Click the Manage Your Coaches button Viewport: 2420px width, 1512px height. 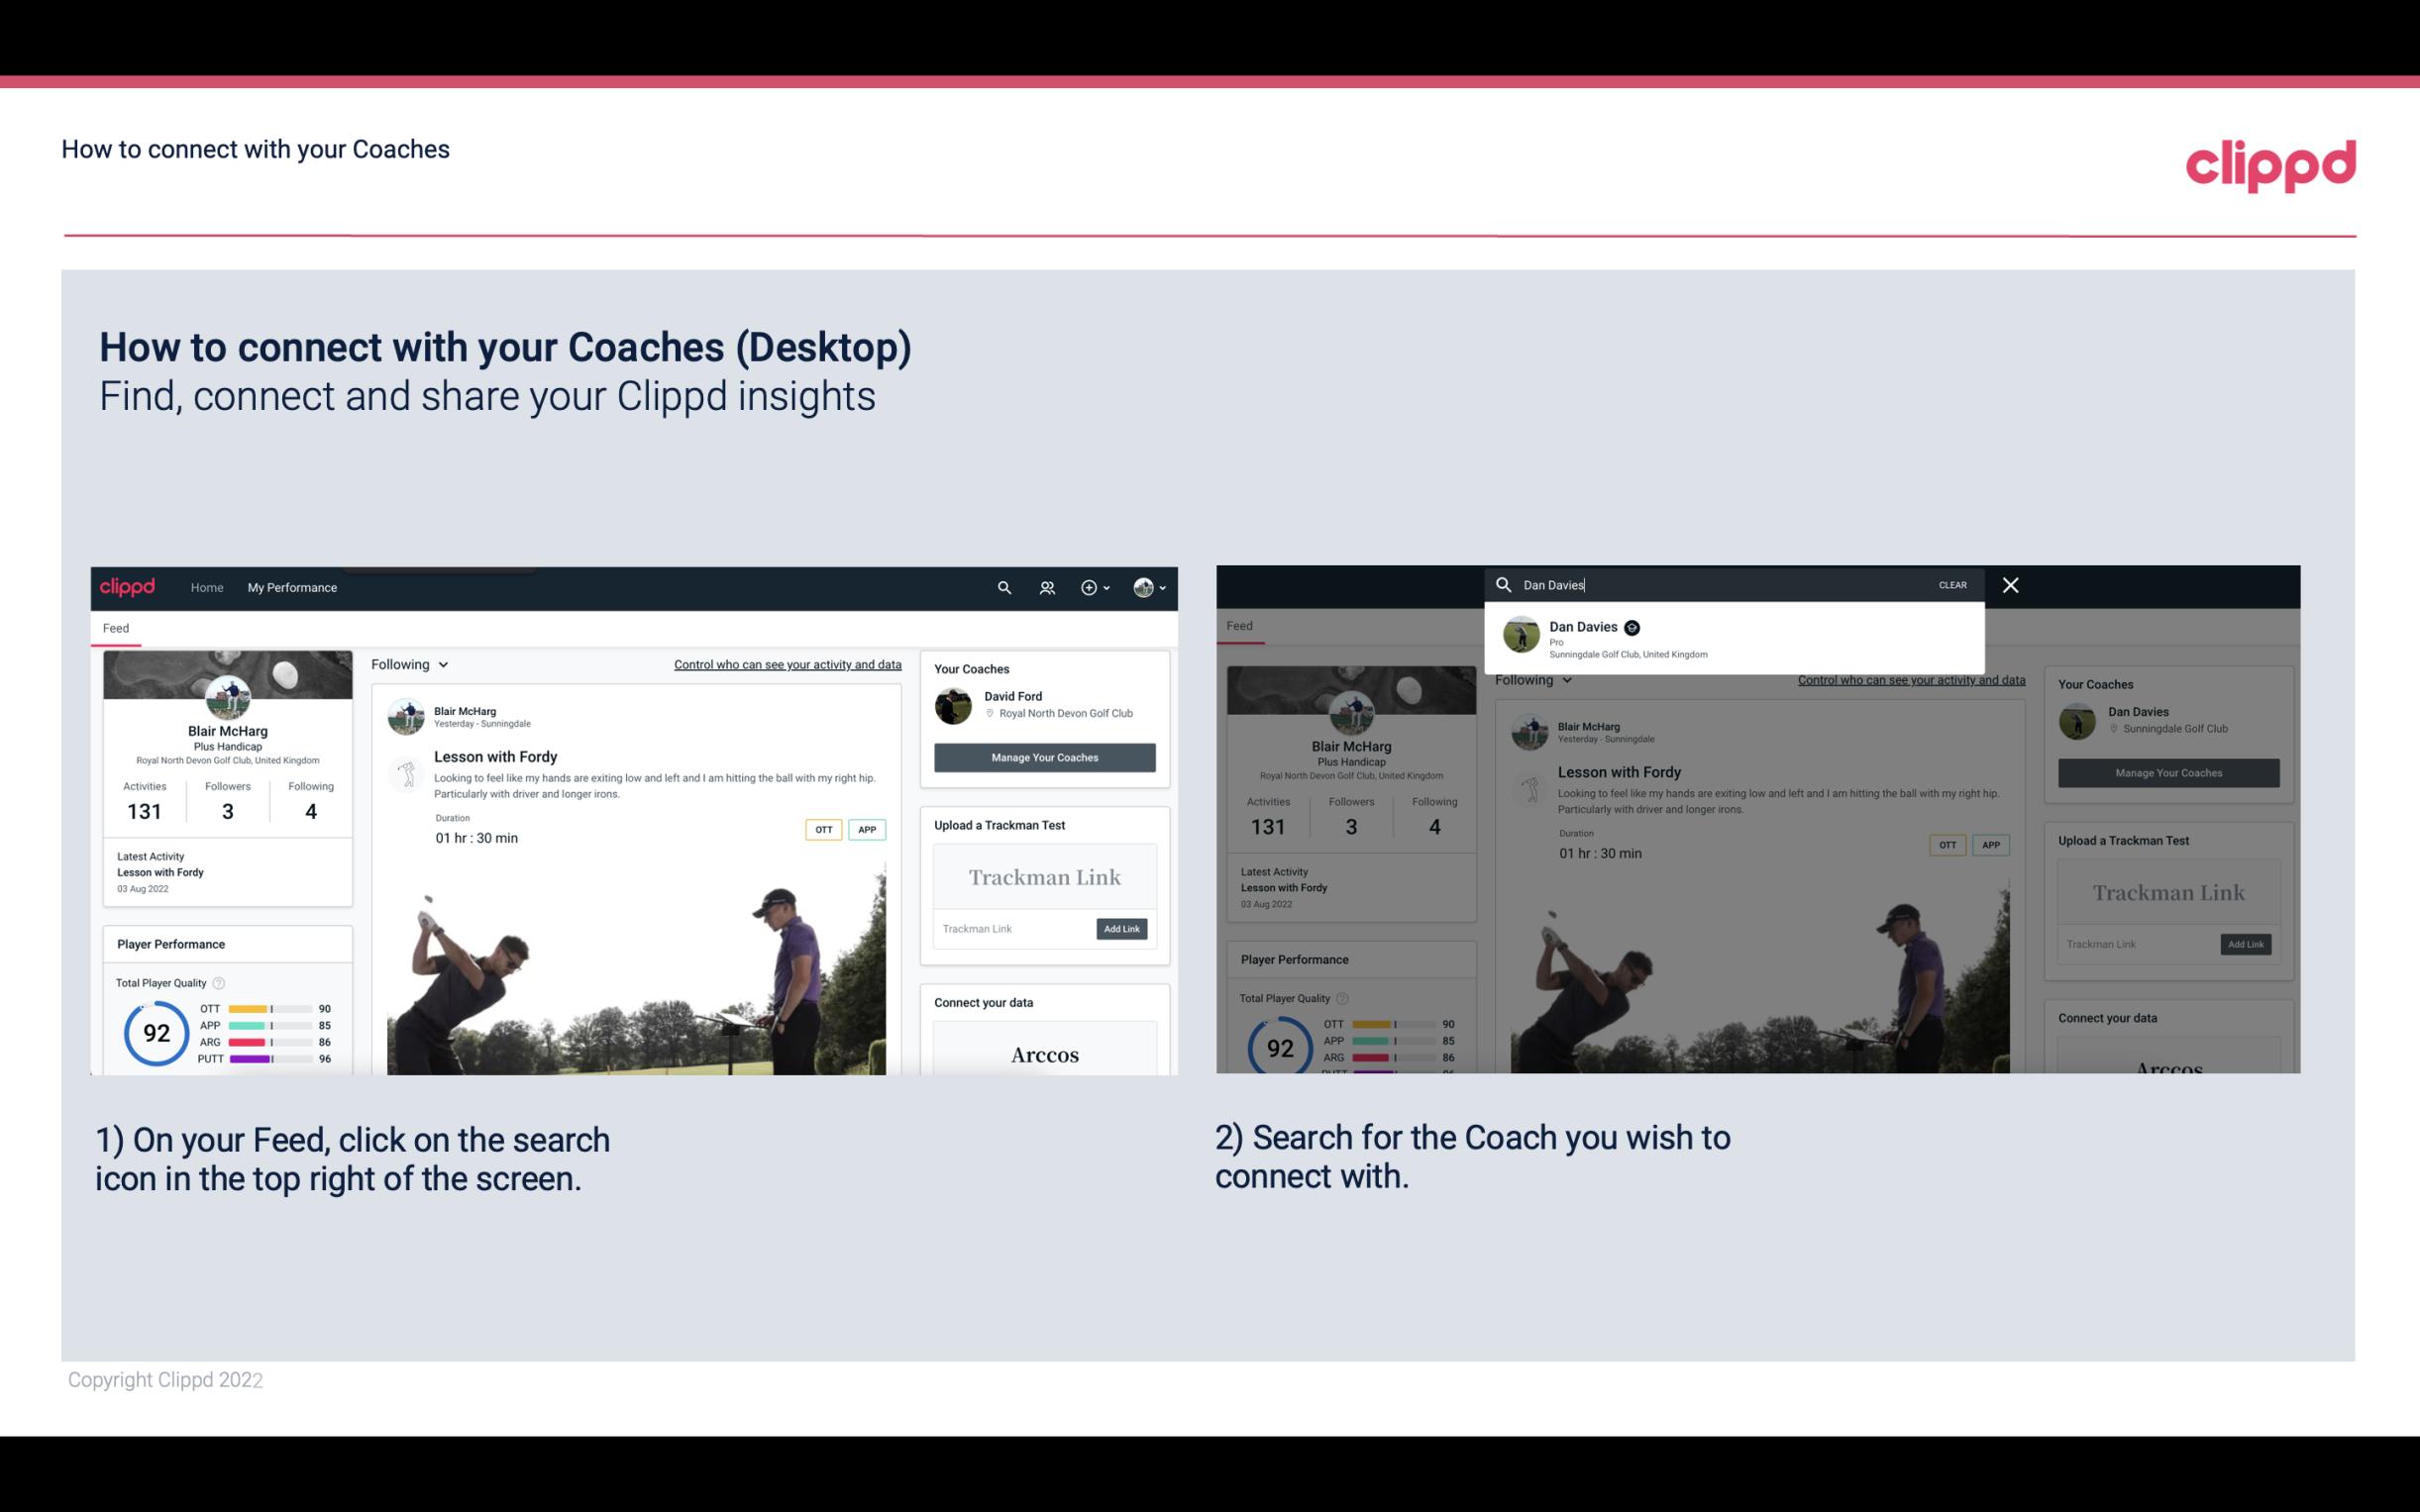[x=1044, y=756]
